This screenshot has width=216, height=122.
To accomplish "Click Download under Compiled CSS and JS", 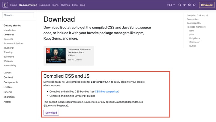I will pos(51,113).
